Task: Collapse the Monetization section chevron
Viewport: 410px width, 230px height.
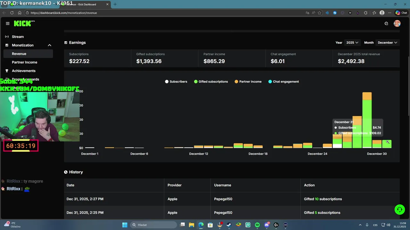Action: (x=49, y=45)
